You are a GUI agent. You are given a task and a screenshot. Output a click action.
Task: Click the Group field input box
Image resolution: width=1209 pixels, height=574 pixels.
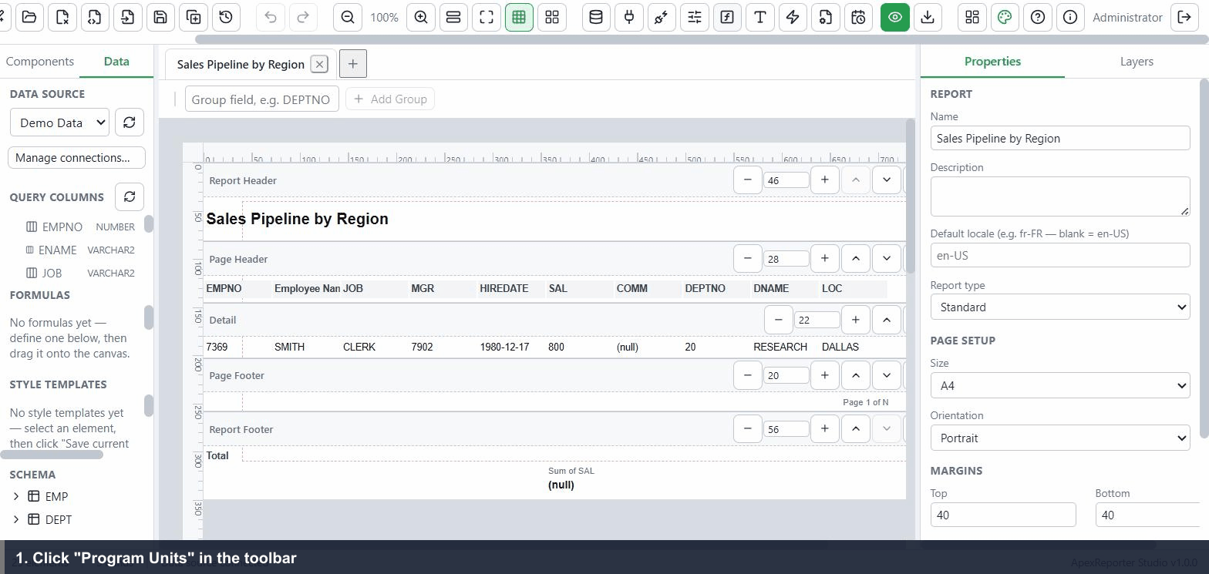(261, 99)
